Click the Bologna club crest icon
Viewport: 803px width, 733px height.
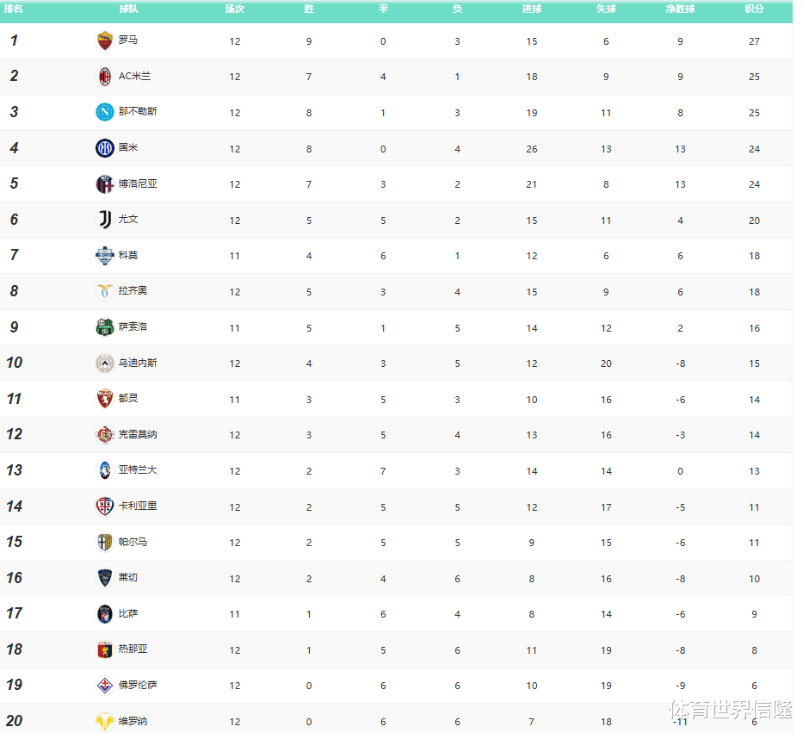coord(104,184)
